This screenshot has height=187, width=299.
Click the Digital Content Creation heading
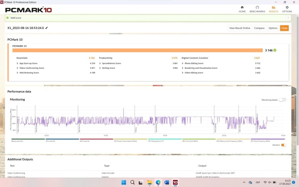(195, 58)
